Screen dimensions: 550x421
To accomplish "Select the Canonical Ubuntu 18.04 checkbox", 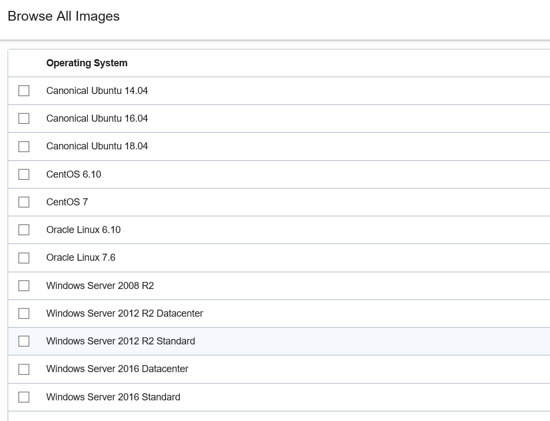I will 24,147.
